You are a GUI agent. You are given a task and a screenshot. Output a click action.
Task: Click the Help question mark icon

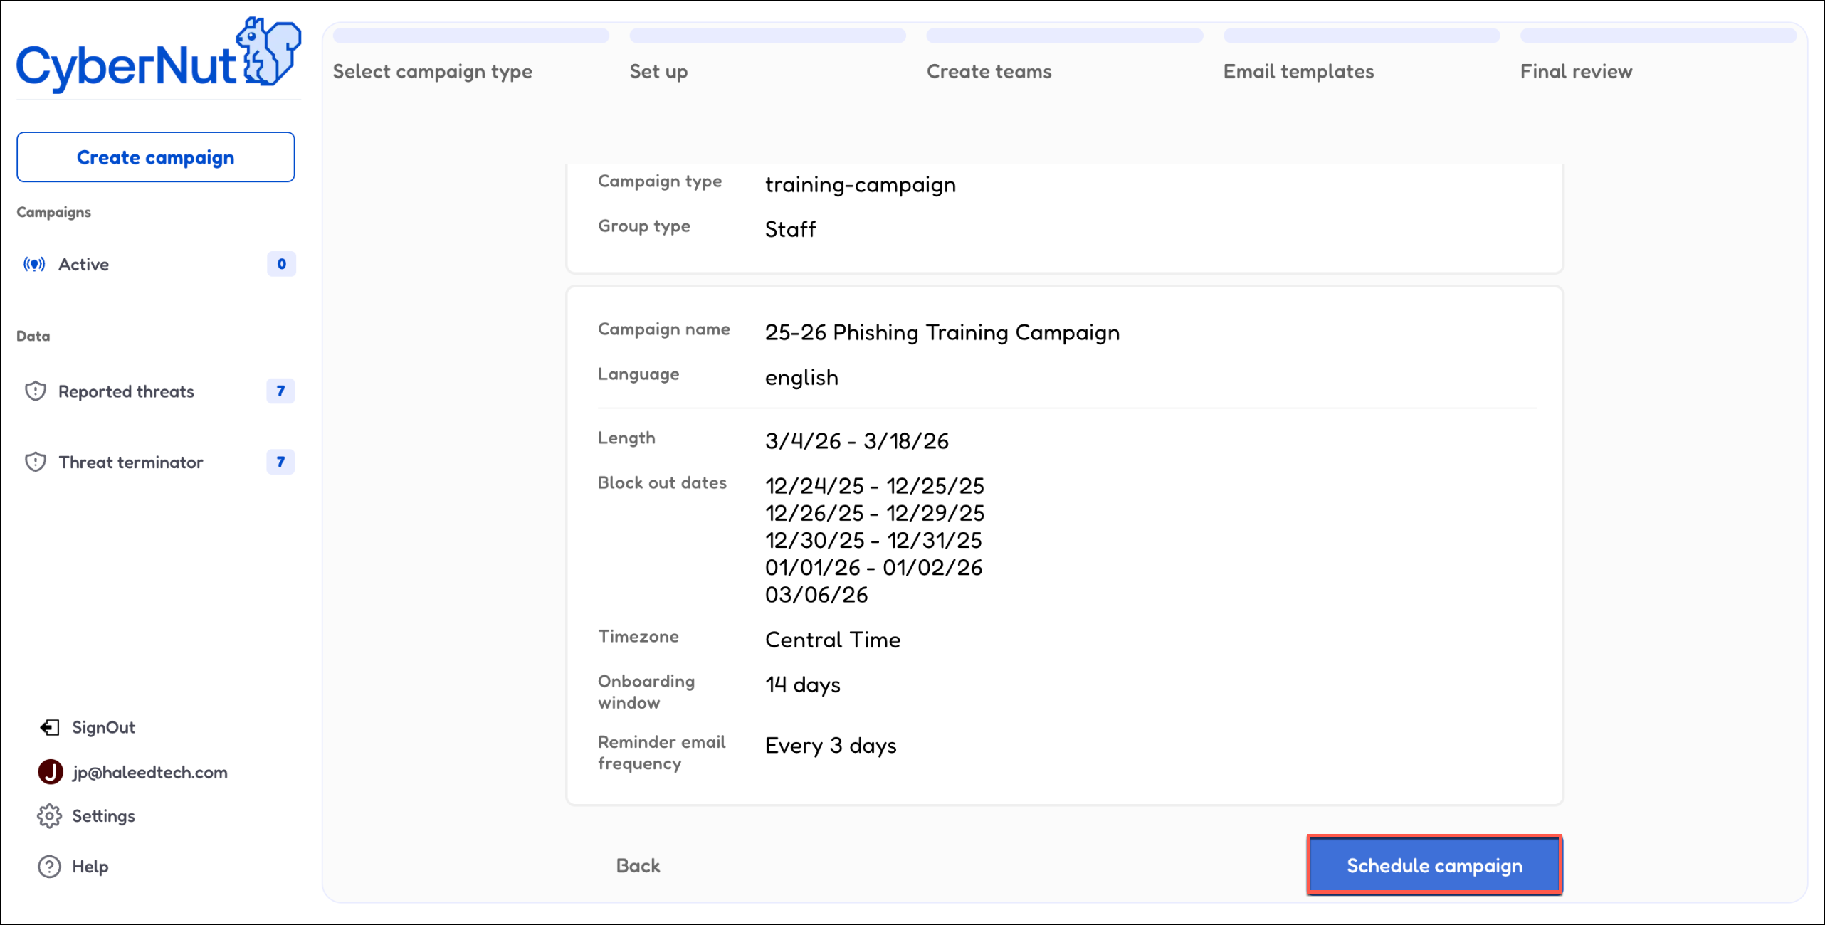49,867
